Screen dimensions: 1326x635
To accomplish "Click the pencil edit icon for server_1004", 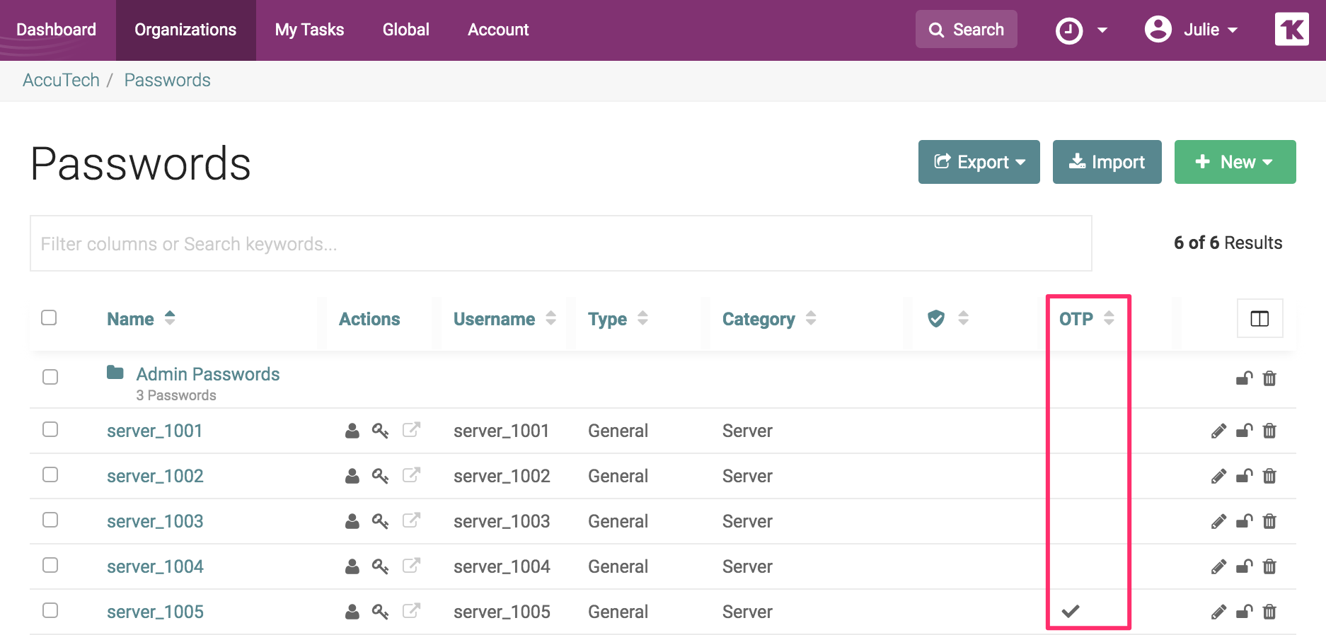I will [1218, 566].
